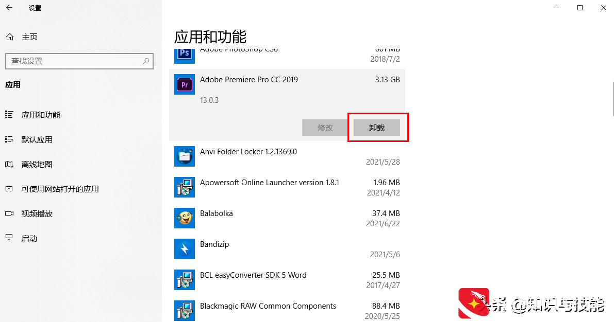The image size is (614, 322).
Task: Select Anvi Folder Locker 1.2.1369.0 entry
Action: 287,156
